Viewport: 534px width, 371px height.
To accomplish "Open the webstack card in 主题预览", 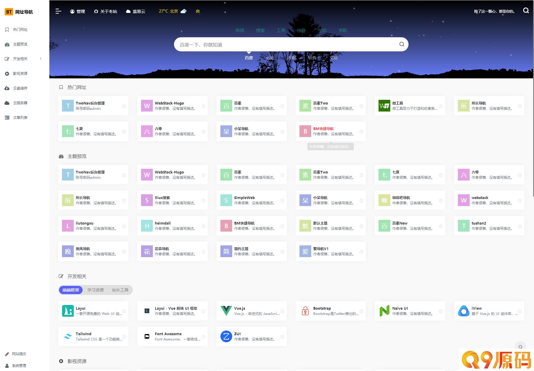I will [x=489, y=200].
